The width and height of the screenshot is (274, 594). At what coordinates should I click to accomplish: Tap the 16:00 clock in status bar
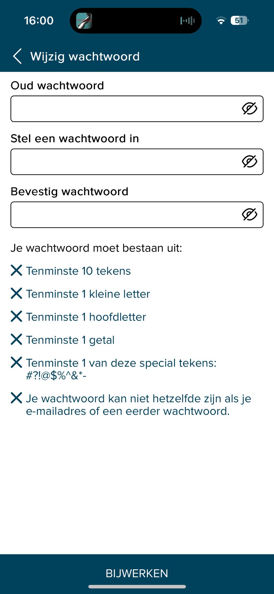tap(39, 21)
